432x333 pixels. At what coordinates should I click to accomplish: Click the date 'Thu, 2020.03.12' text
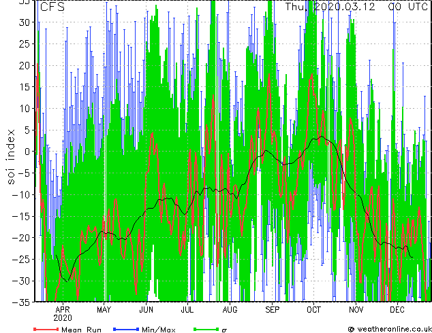click(330, 7)
